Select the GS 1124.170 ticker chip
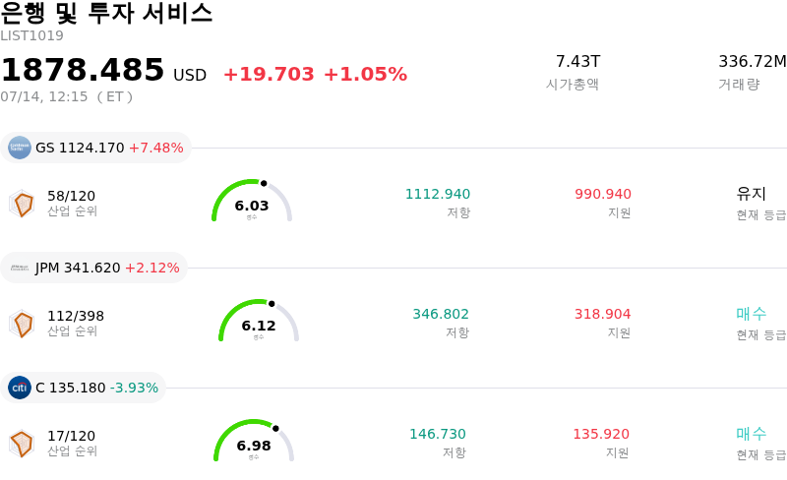Image resolution: width=787 pixels, height=480 pixels. point(95,148)
